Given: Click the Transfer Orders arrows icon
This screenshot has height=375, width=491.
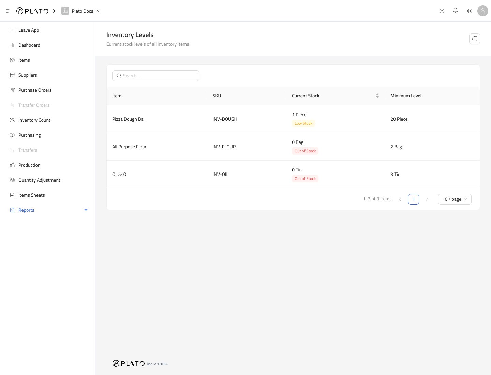Looking at the screenshot, I should click(12, 105).
